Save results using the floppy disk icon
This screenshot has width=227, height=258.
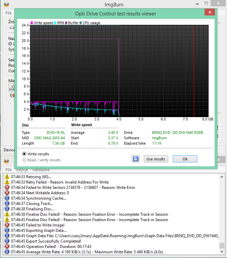[x=136, y=159]
